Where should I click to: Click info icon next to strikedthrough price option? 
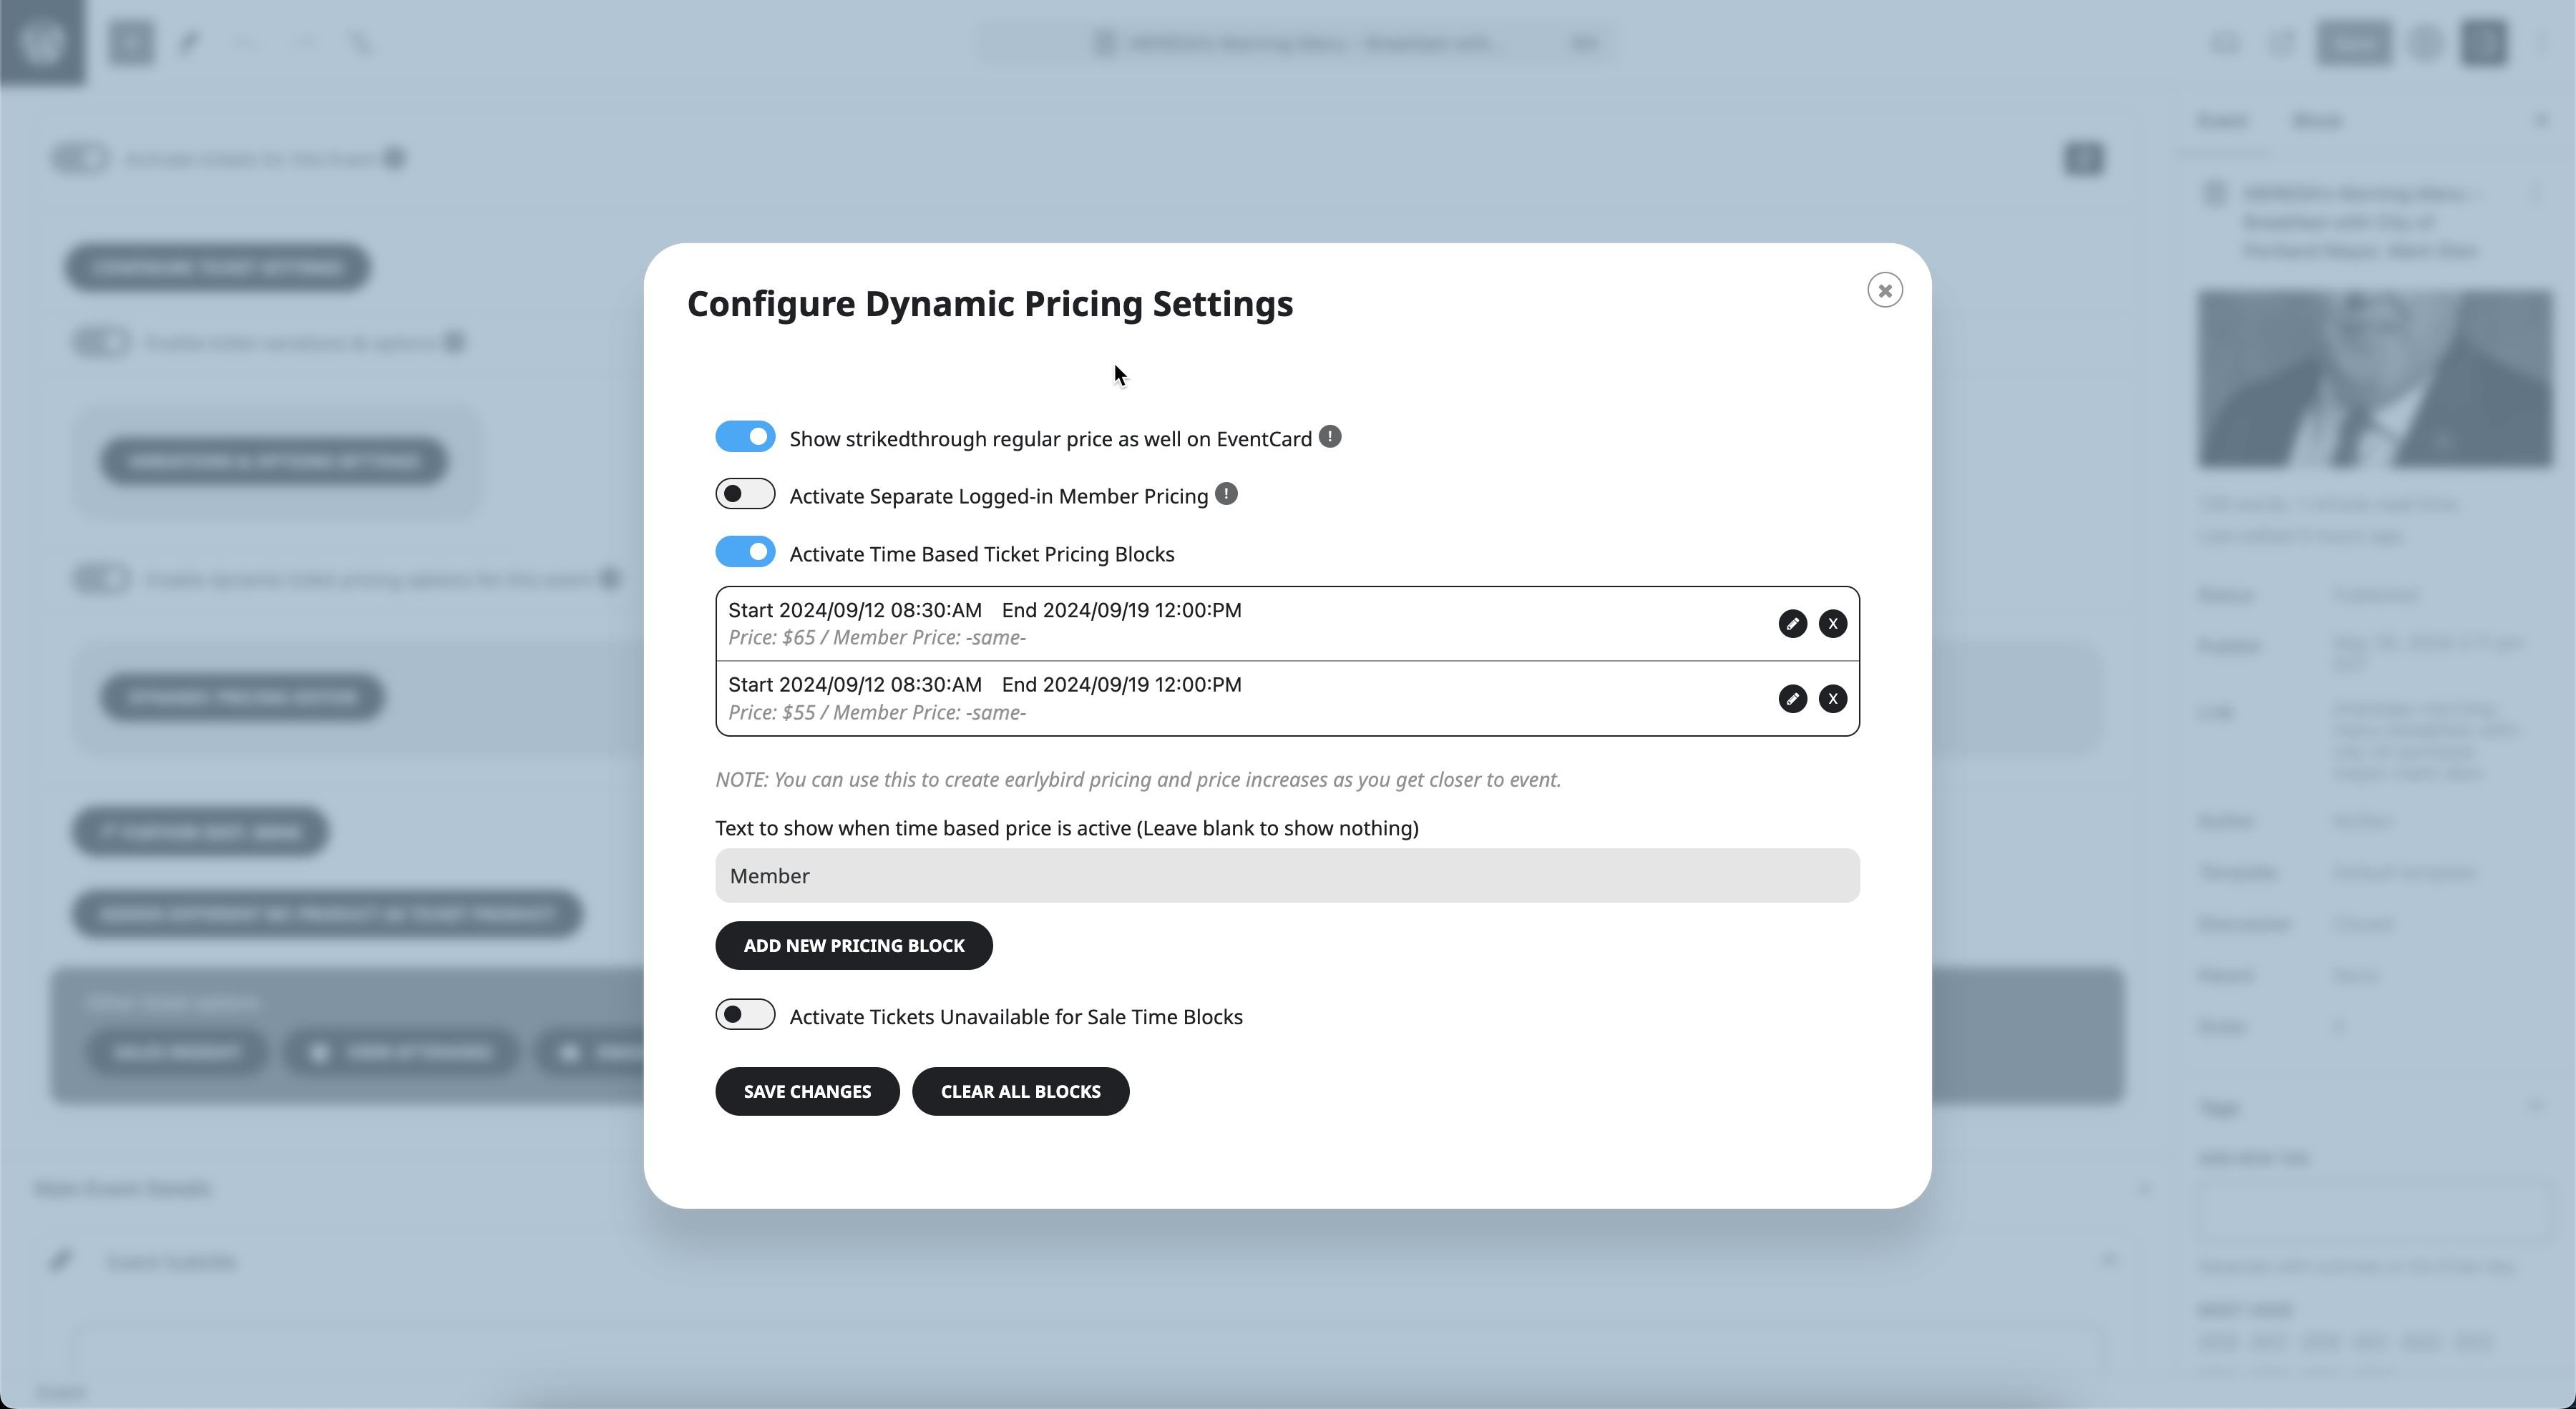coord(1329,437)
